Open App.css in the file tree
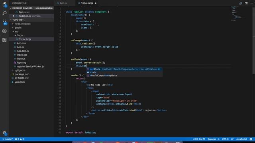 click(x=31, y=43)
